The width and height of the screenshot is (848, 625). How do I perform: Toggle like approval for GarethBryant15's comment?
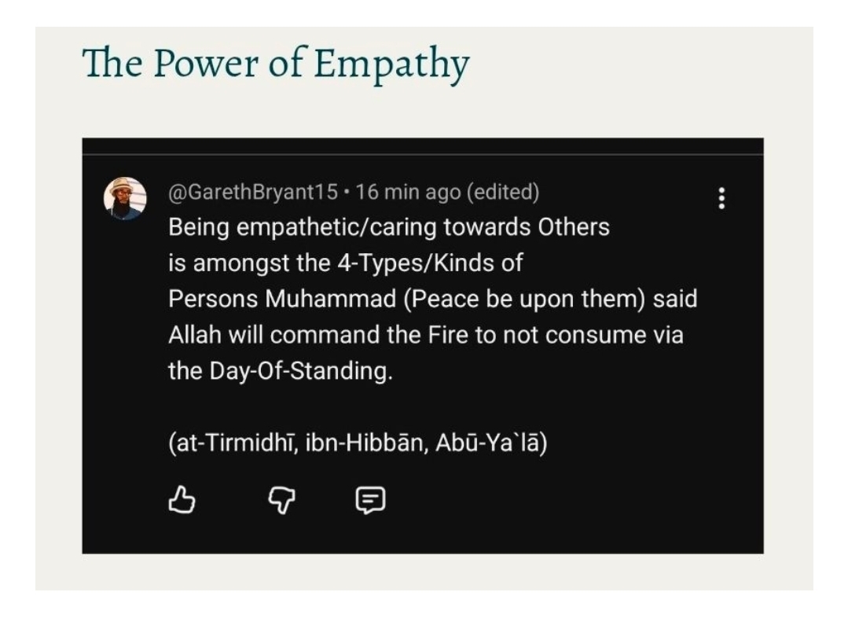(182, 499)
